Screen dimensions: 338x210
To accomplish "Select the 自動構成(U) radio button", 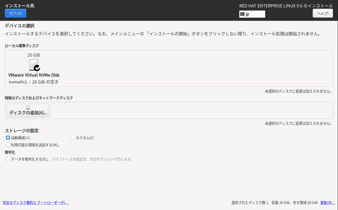I will (8, 138).
